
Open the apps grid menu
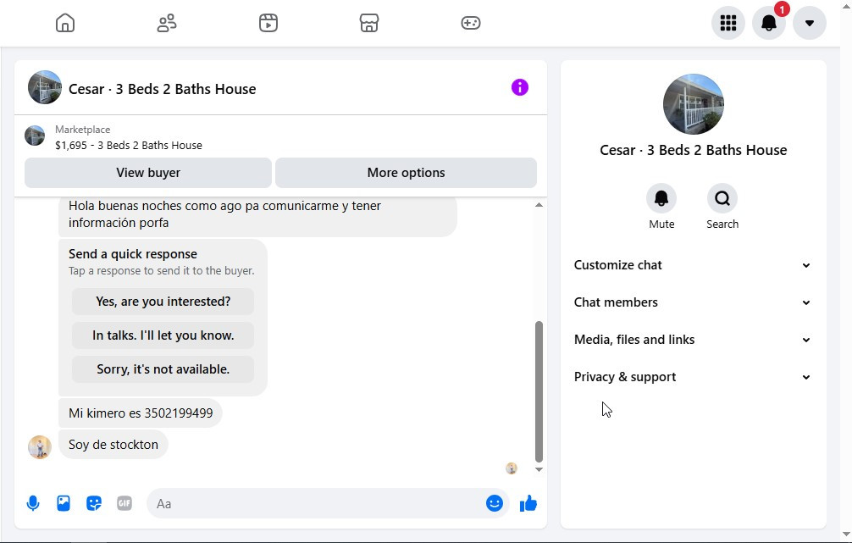(x=728, y=23)
